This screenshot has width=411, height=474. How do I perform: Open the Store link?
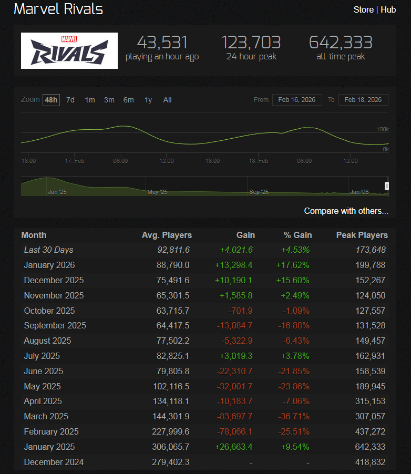[364, 9]
